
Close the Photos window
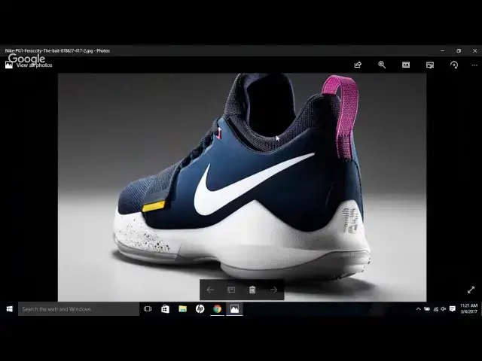(475, 50)
